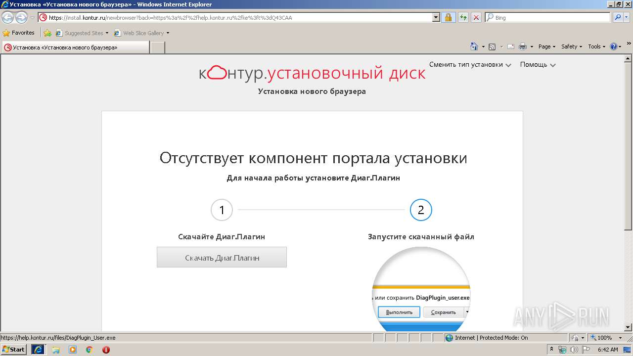
Task: Click in the address bar URL field
Action: pyautogui.click(x=239, y=17)
